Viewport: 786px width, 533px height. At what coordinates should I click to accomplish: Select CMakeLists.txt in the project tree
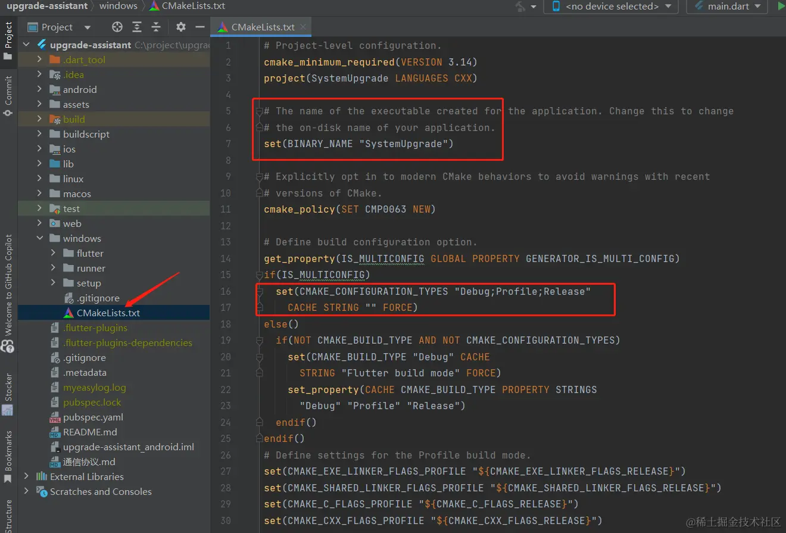(108, 313)
